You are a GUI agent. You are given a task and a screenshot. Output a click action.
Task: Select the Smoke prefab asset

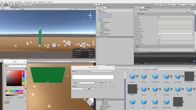pyautogui.click(x=132, y=102)
